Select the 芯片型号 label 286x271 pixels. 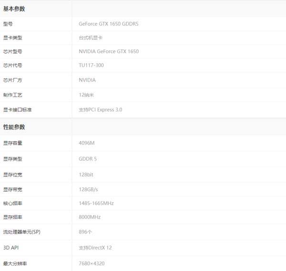pyautogui.click(x=12, y=52)
